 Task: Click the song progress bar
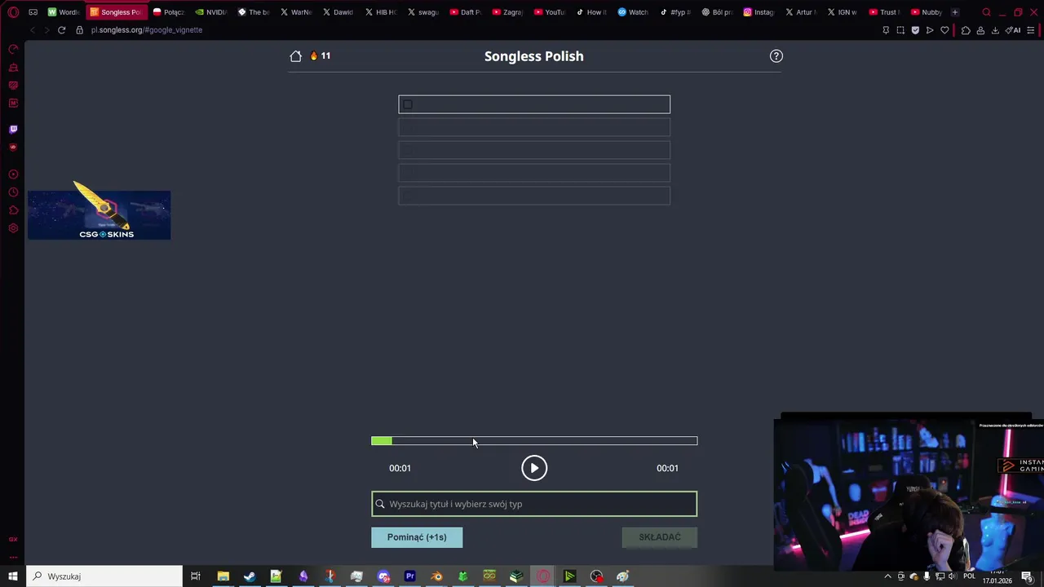tap(534, 441)
